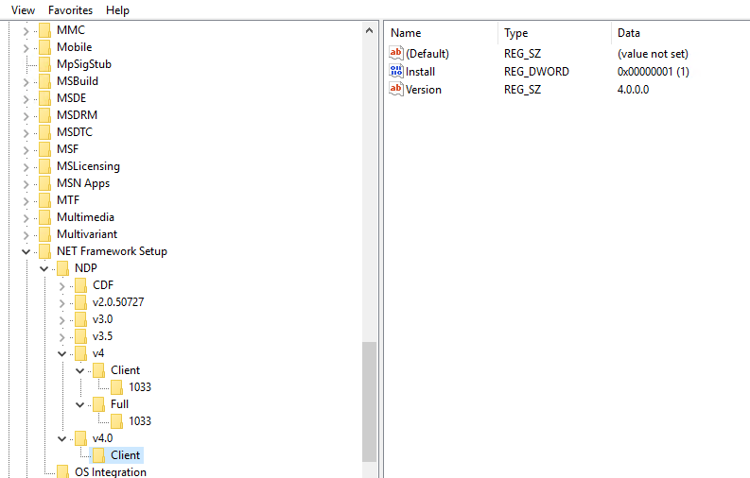Screen dimensions: 750x478
Task: Expand the CDF key chevron
Action: coord(61,286)
